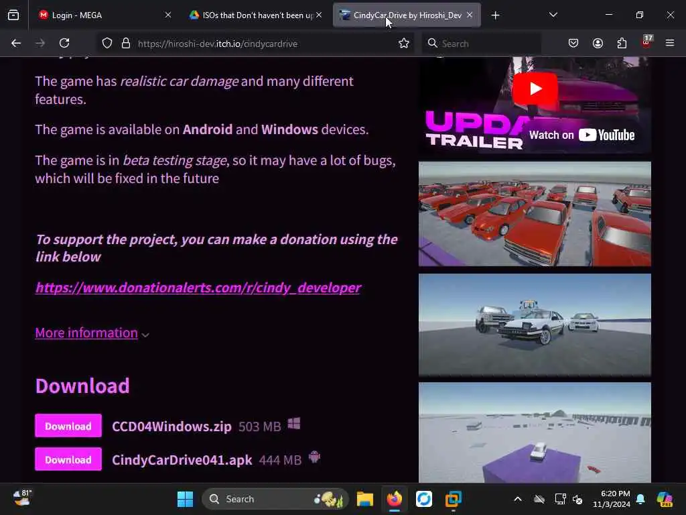The height and width of the screenshot is (515, 686).
Task: Click the itch.io URL address bar
Action: click(256, 44)
